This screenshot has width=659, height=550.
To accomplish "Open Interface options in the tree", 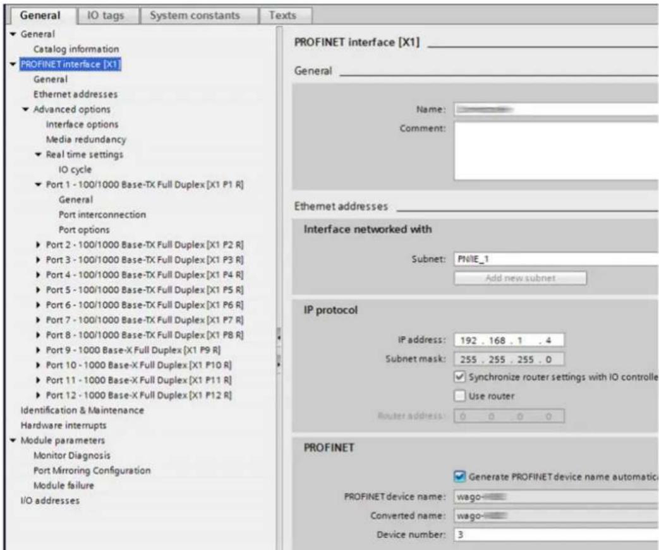I will [82, 124].
